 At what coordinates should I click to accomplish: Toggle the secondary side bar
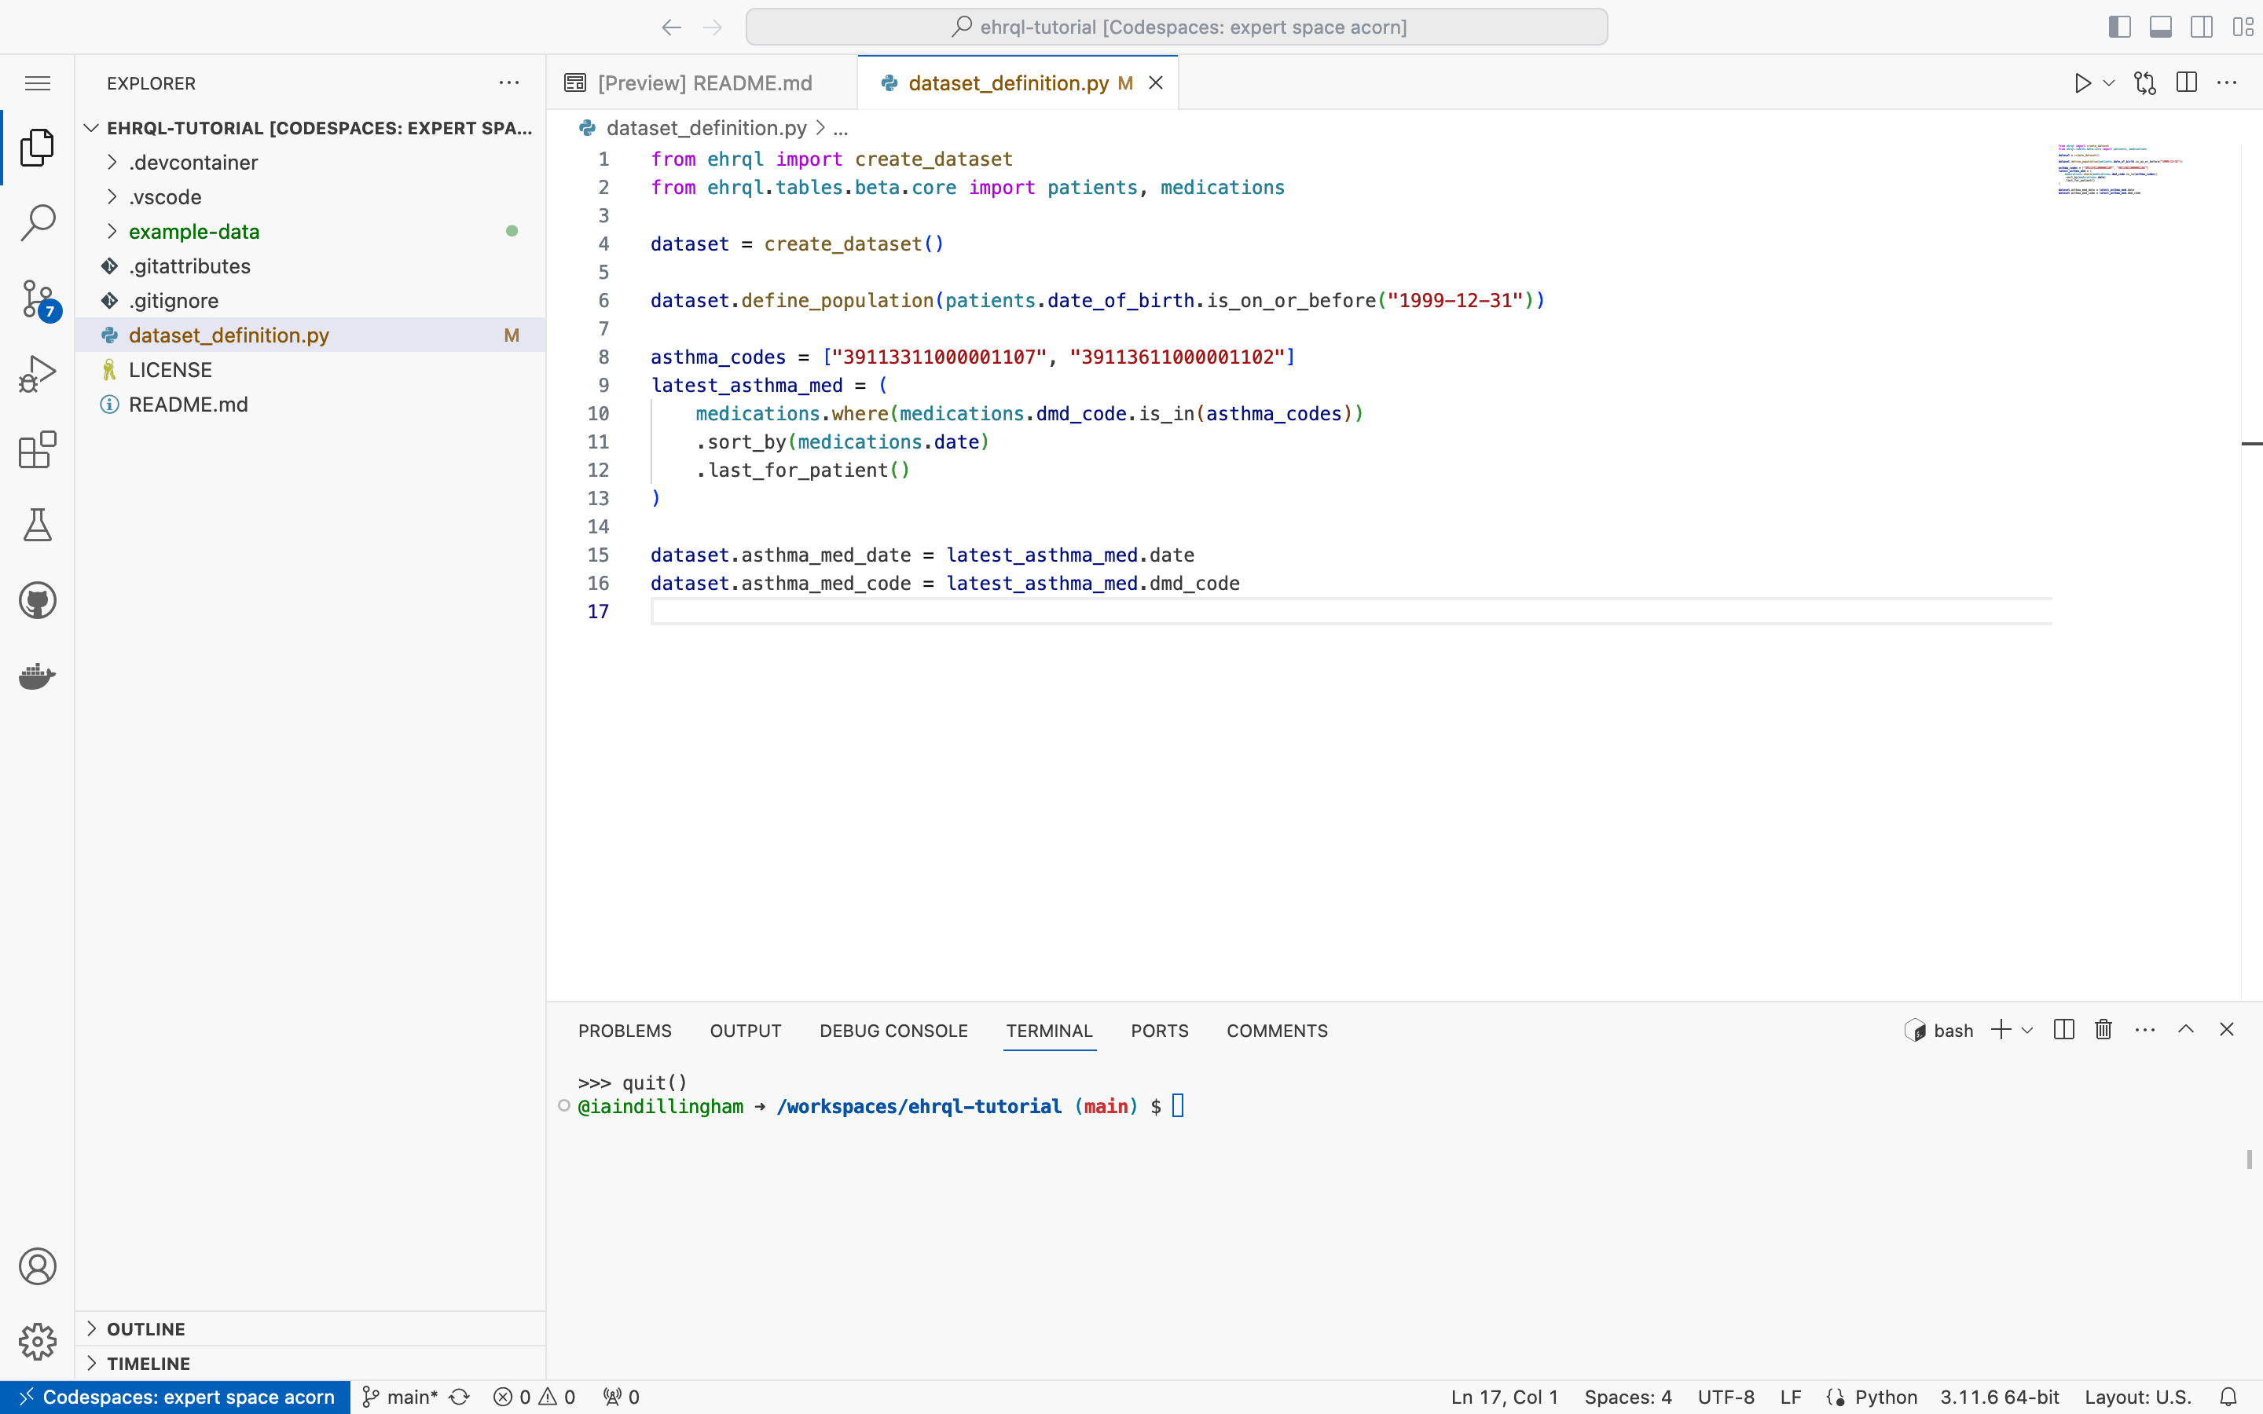coord(2201,26)
